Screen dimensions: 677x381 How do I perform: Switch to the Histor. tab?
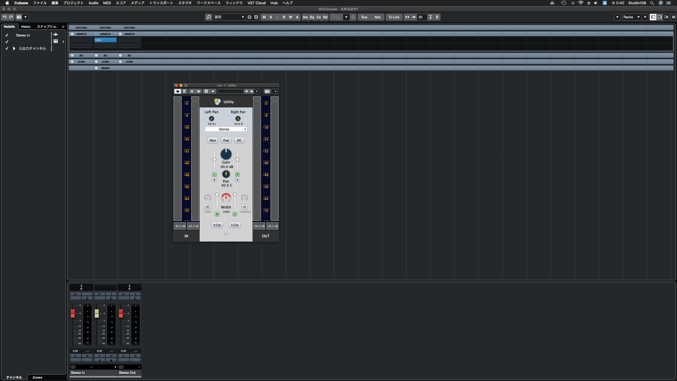(x=26, y=26)
